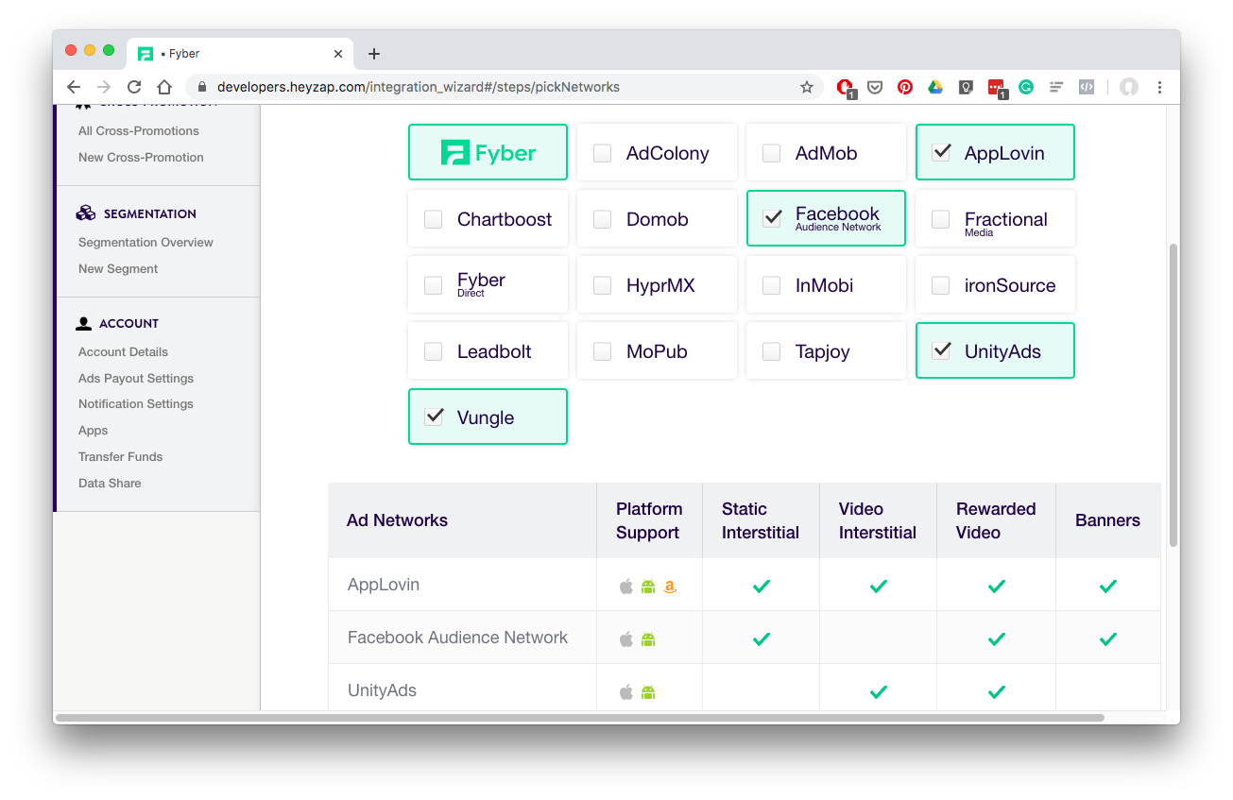Open the Chrome three-dot menu
The image size is (1233, 800).
click(x=1159, y=87)
